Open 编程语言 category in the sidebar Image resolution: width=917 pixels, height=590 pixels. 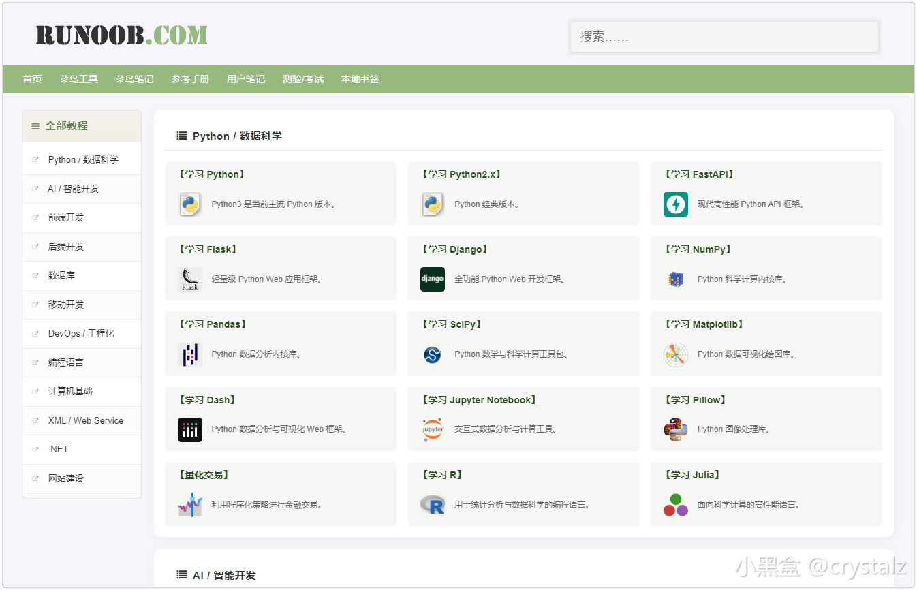point(66,363)
